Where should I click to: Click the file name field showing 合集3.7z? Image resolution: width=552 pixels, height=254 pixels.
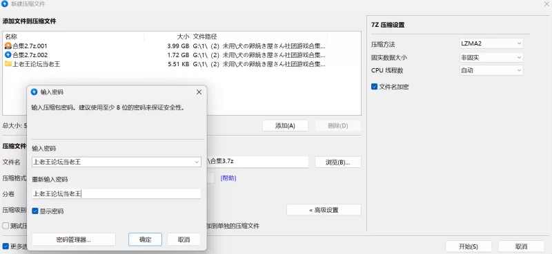(257, 162)
